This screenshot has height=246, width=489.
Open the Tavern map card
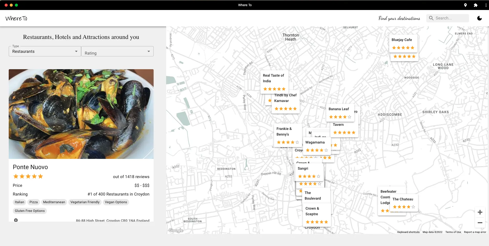344,129
